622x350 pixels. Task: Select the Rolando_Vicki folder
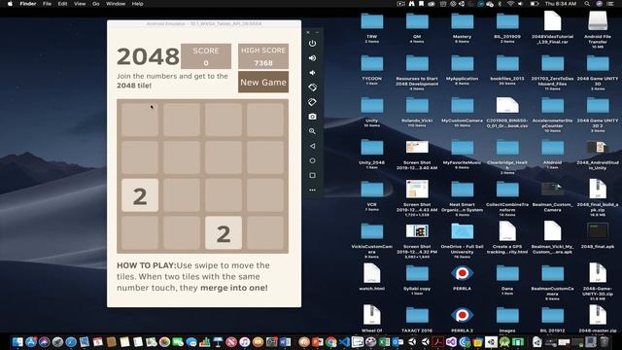pos(417,106)
